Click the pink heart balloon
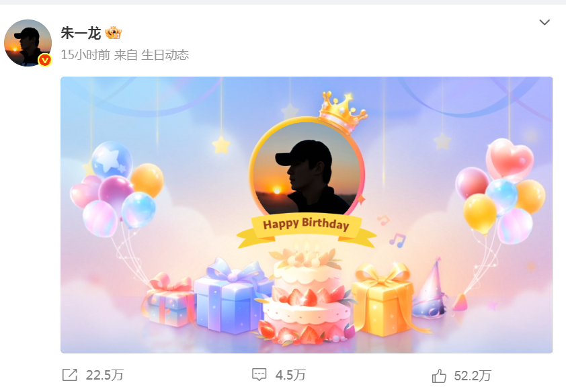Viewport: 566px width, 387px height. 510,158
